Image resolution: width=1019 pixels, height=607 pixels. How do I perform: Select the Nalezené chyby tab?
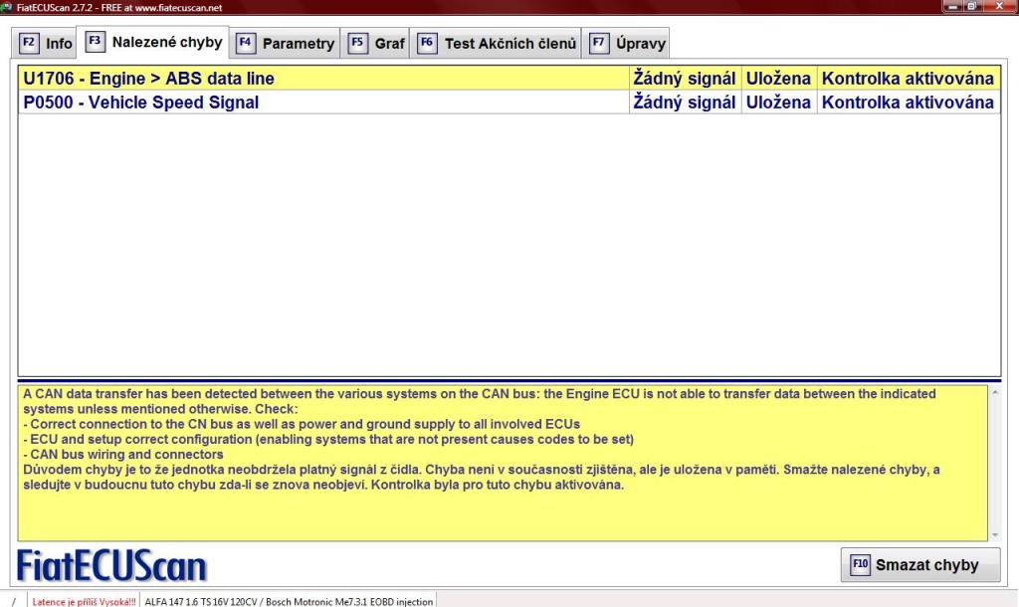[155, 43]
